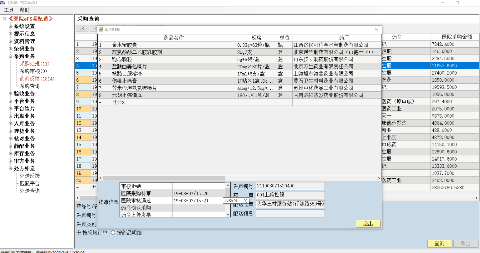
Task: Click the application icon in title bar
Action: tap(2, 2)
